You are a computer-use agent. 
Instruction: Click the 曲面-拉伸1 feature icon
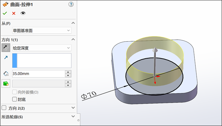point(5,4)
